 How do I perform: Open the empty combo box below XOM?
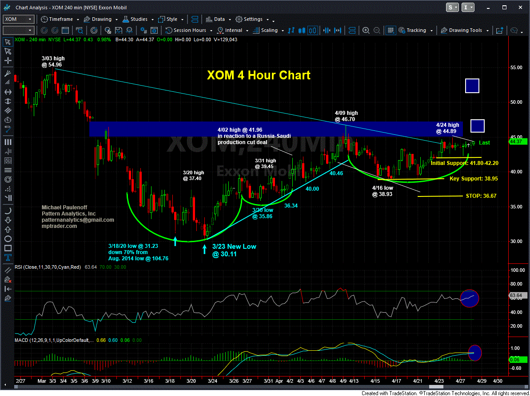coord(19,30)
